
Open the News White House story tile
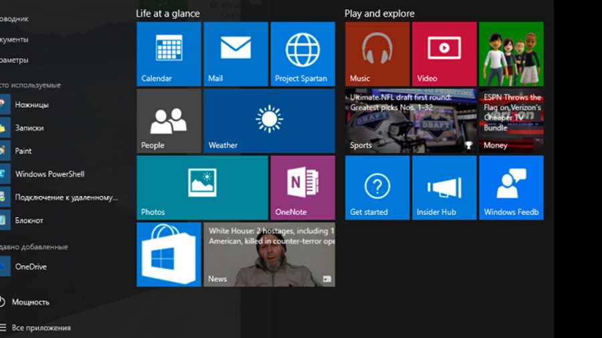269,255
